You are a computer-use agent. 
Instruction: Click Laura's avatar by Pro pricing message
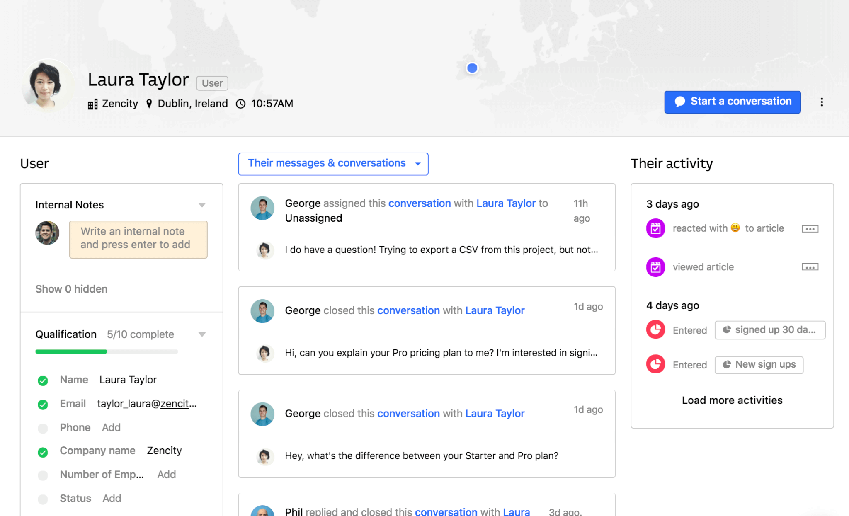coord(264,353)
